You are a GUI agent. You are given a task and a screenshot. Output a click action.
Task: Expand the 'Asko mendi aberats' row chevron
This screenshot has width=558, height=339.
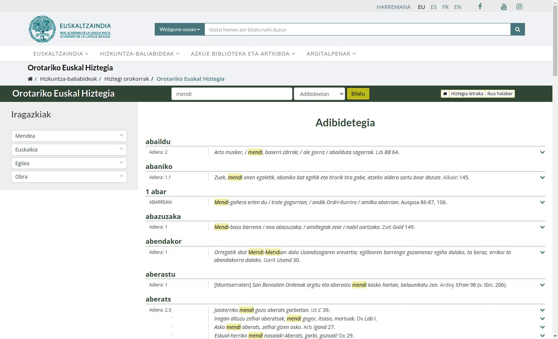[x=542, y=327]
